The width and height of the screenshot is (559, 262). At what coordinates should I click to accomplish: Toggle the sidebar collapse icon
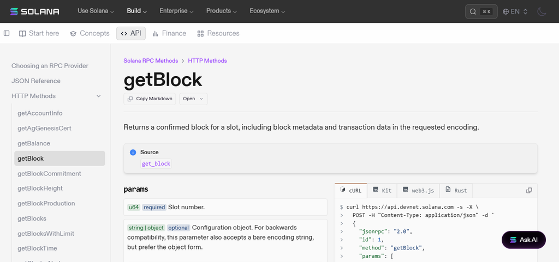point(7,33)
